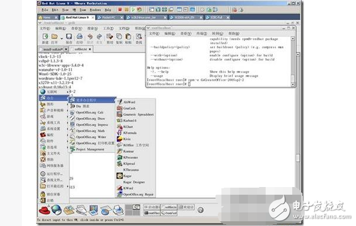The width and height of the screenshot is (356, 226).
Task: Select Run Program in the main menu
Action: [x=54, y=174]
